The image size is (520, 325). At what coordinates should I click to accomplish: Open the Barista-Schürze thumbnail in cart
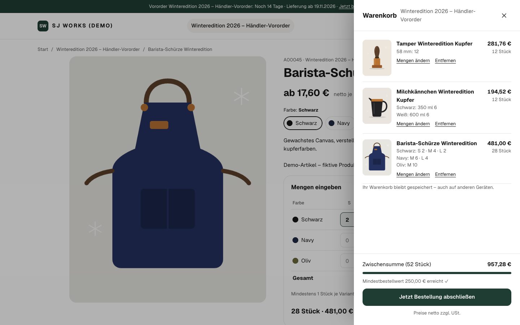(x=377, y=157)
